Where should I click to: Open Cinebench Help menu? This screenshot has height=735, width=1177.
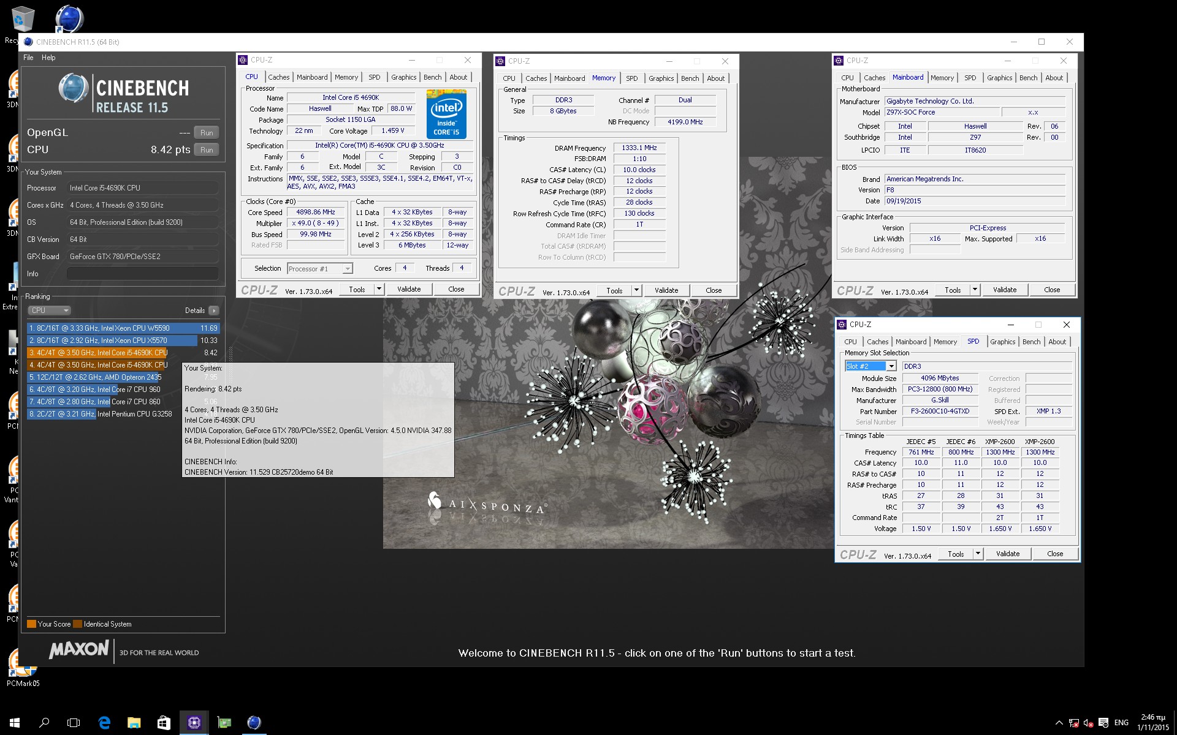[x=48, y=58]
